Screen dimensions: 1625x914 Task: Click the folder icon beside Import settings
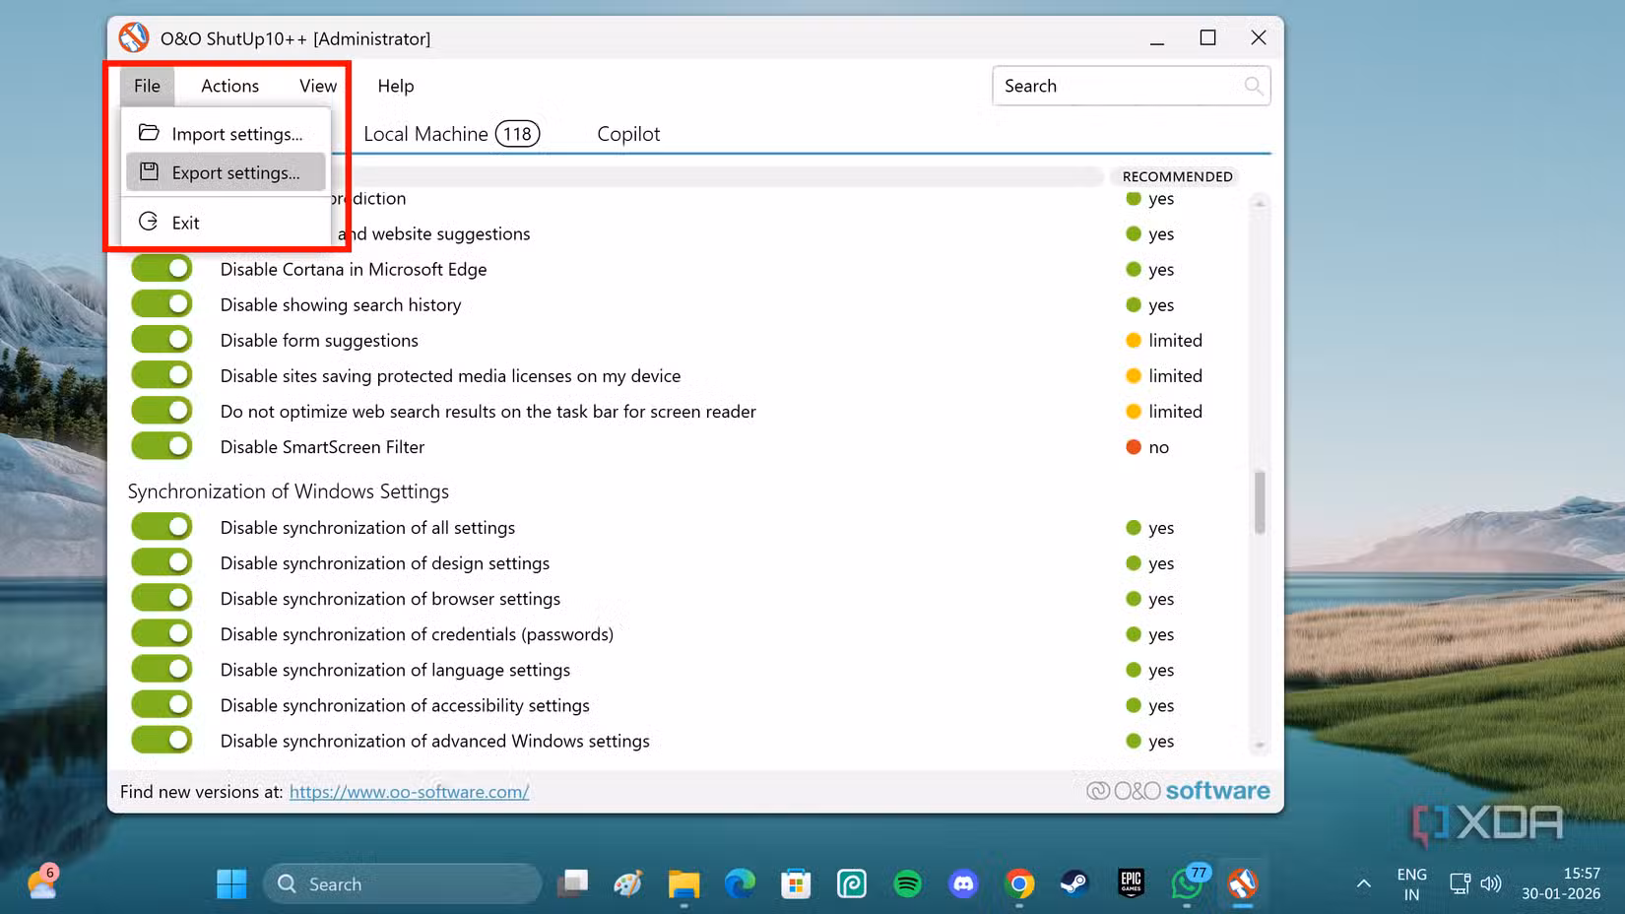tap(149, 133)
